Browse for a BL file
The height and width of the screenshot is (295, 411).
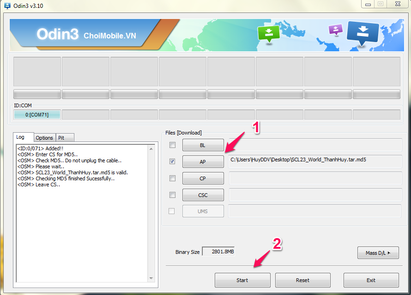coord(203,145)
